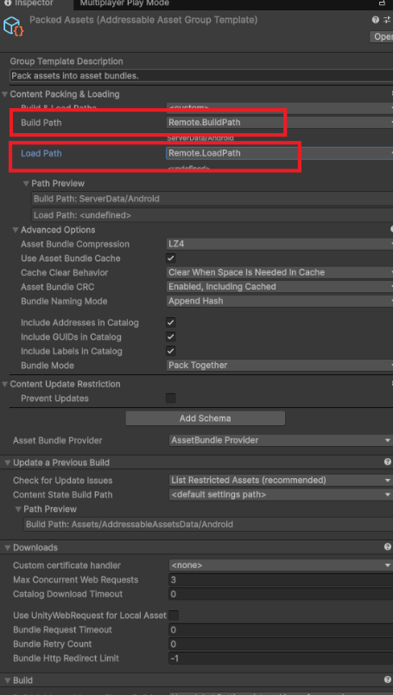Open the preset settings icon in the header

click(388, 20)
